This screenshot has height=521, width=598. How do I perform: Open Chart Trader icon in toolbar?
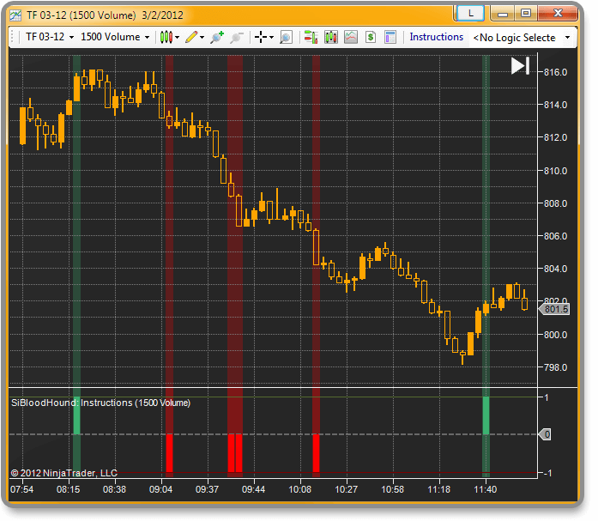(x=311, y=37)
